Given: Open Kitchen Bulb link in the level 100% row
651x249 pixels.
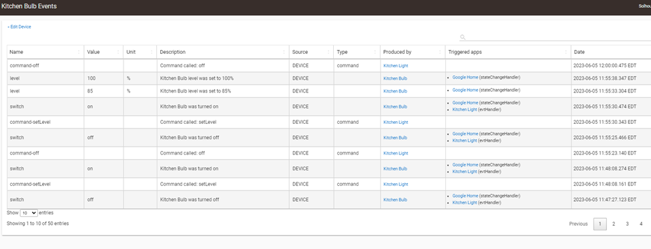Looking at the screenshot, I should point(395,79).
